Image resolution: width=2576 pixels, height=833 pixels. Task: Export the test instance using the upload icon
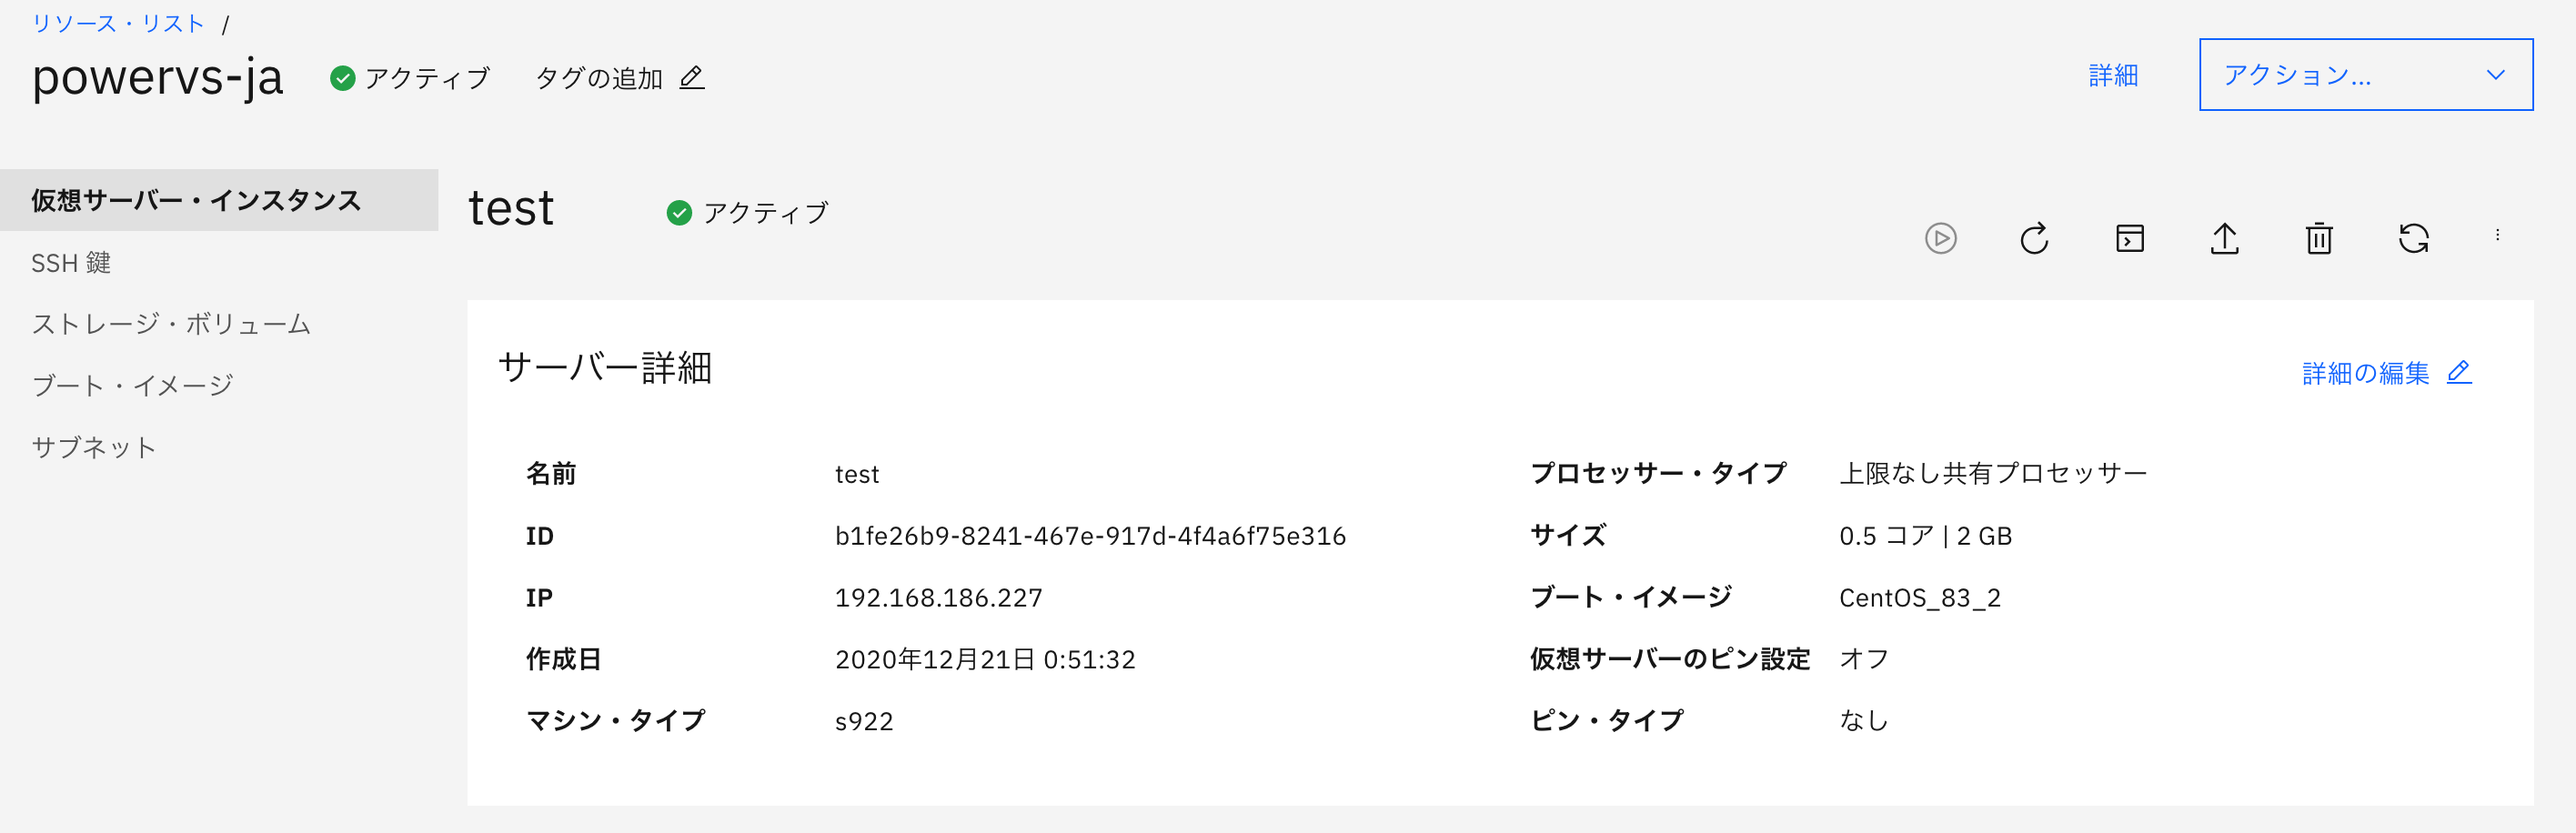[2224, 238]
